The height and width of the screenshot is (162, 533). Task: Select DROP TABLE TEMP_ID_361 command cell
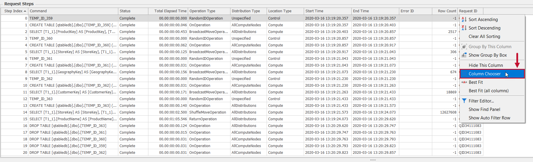(x=73, y=133)
